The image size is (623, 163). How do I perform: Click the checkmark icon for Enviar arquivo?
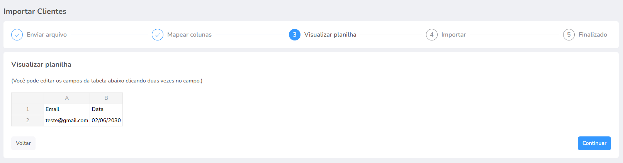coord(17,35)
